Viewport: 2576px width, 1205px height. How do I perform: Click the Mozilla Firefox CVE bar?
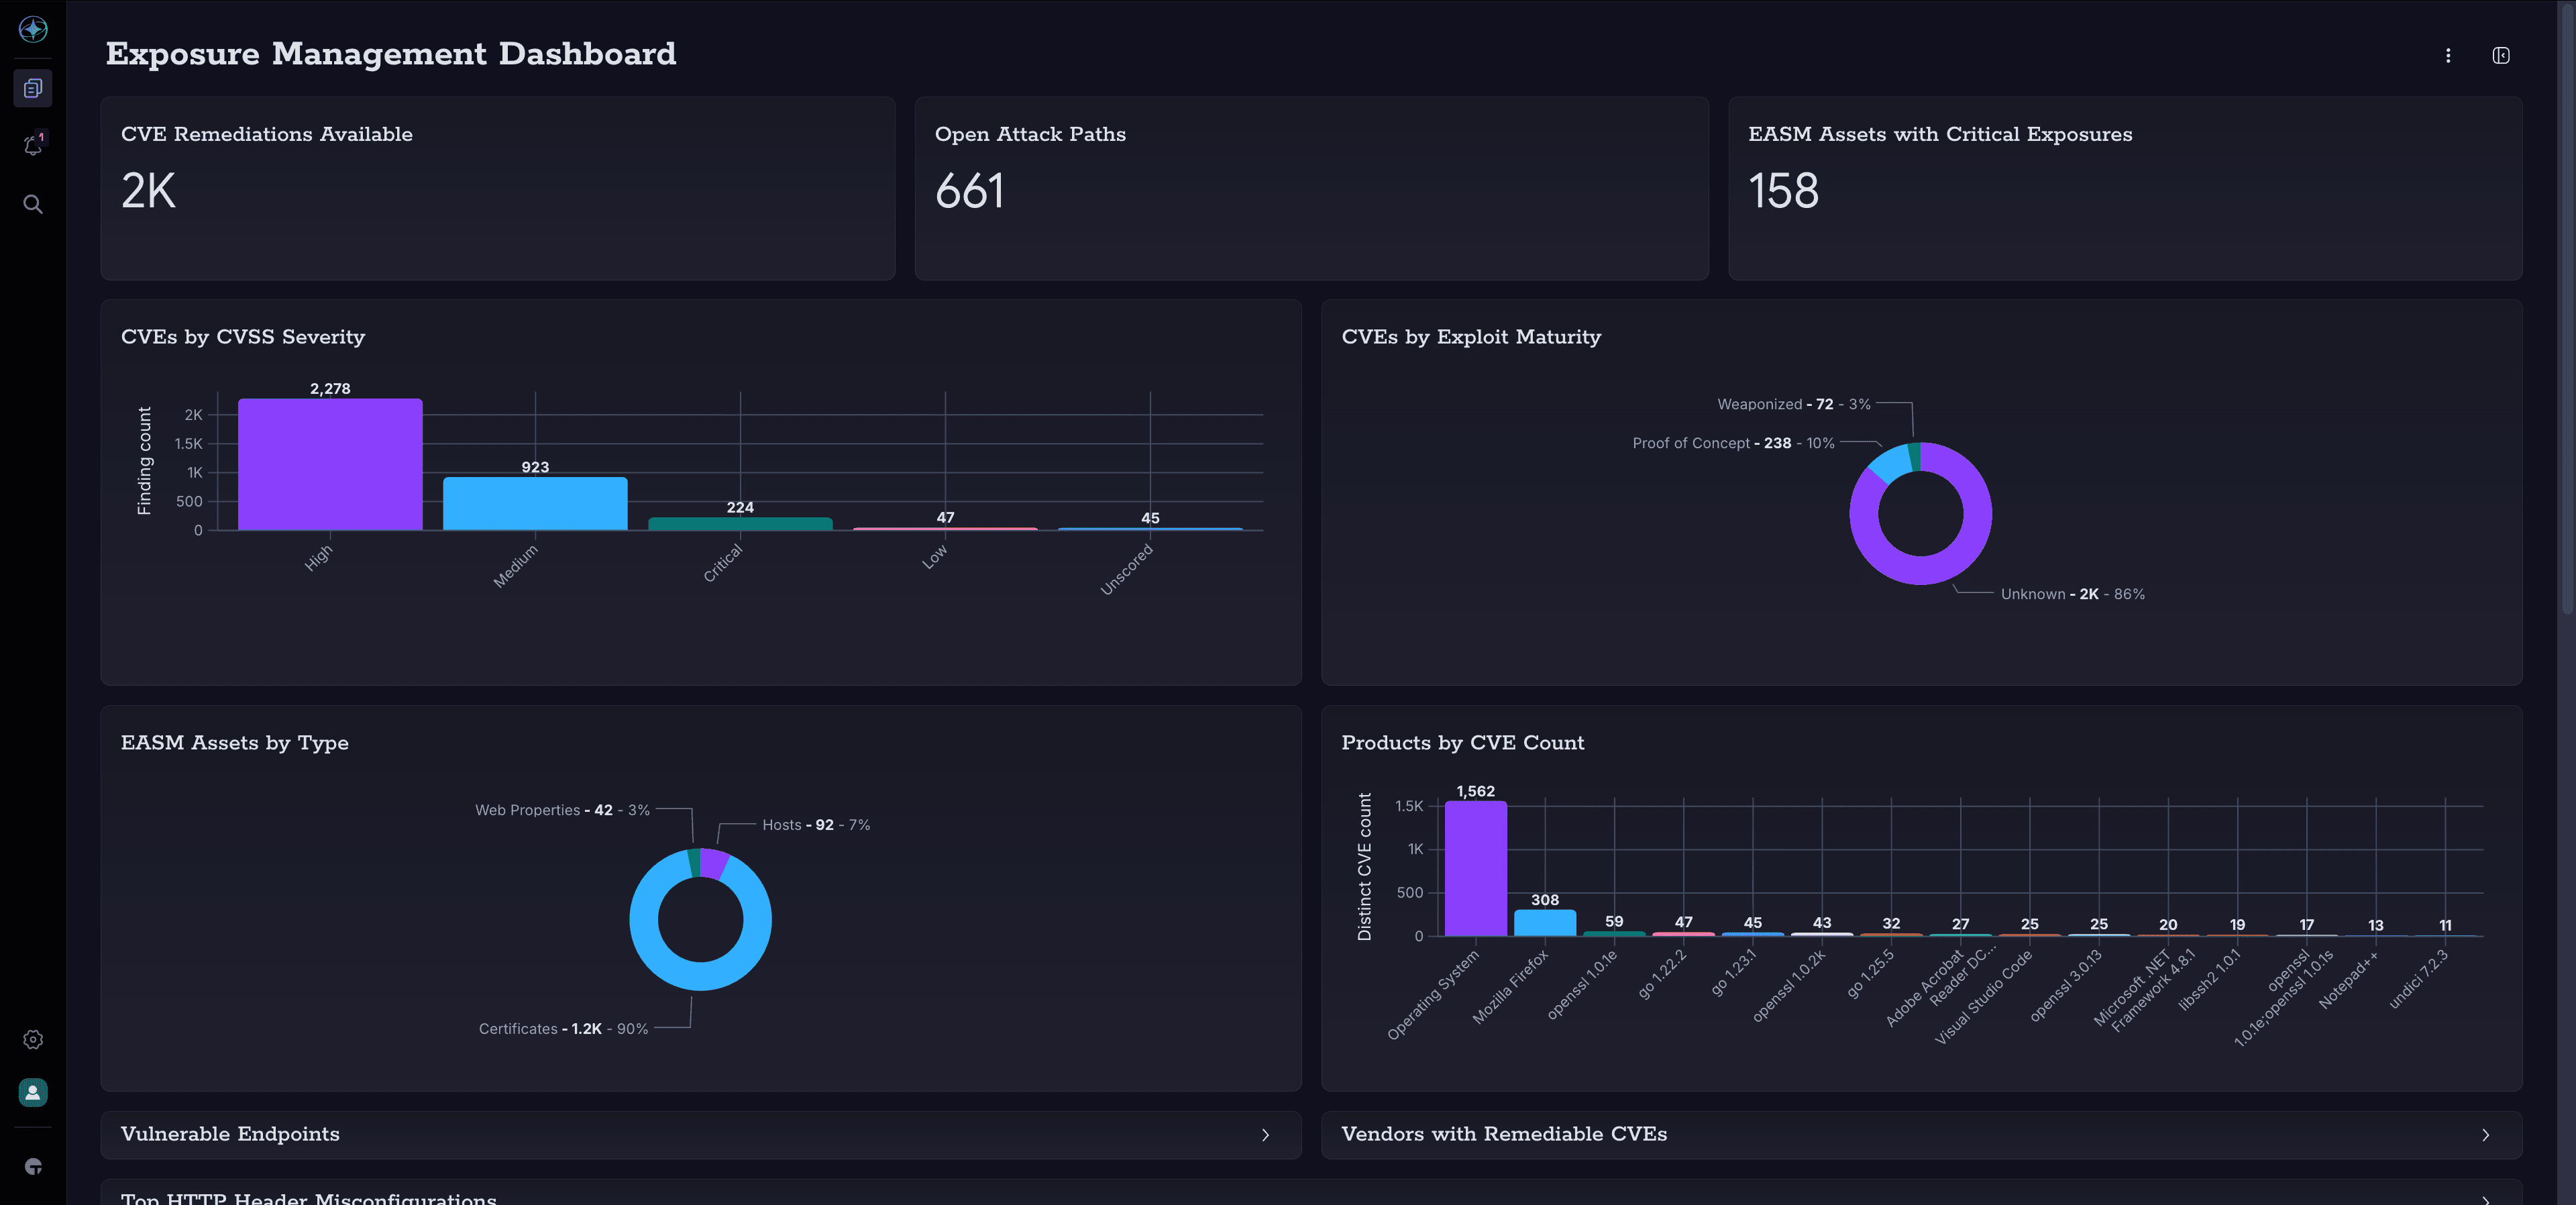1545,923
